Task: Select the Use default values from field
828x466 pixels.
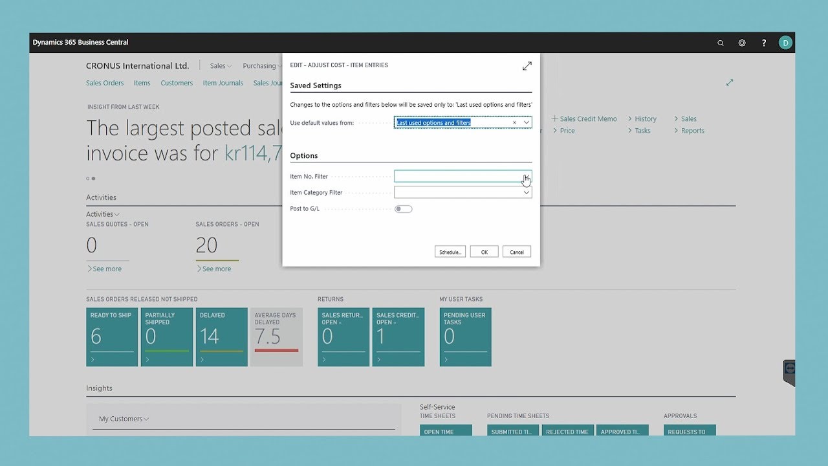Action: [x=463, y=122]
